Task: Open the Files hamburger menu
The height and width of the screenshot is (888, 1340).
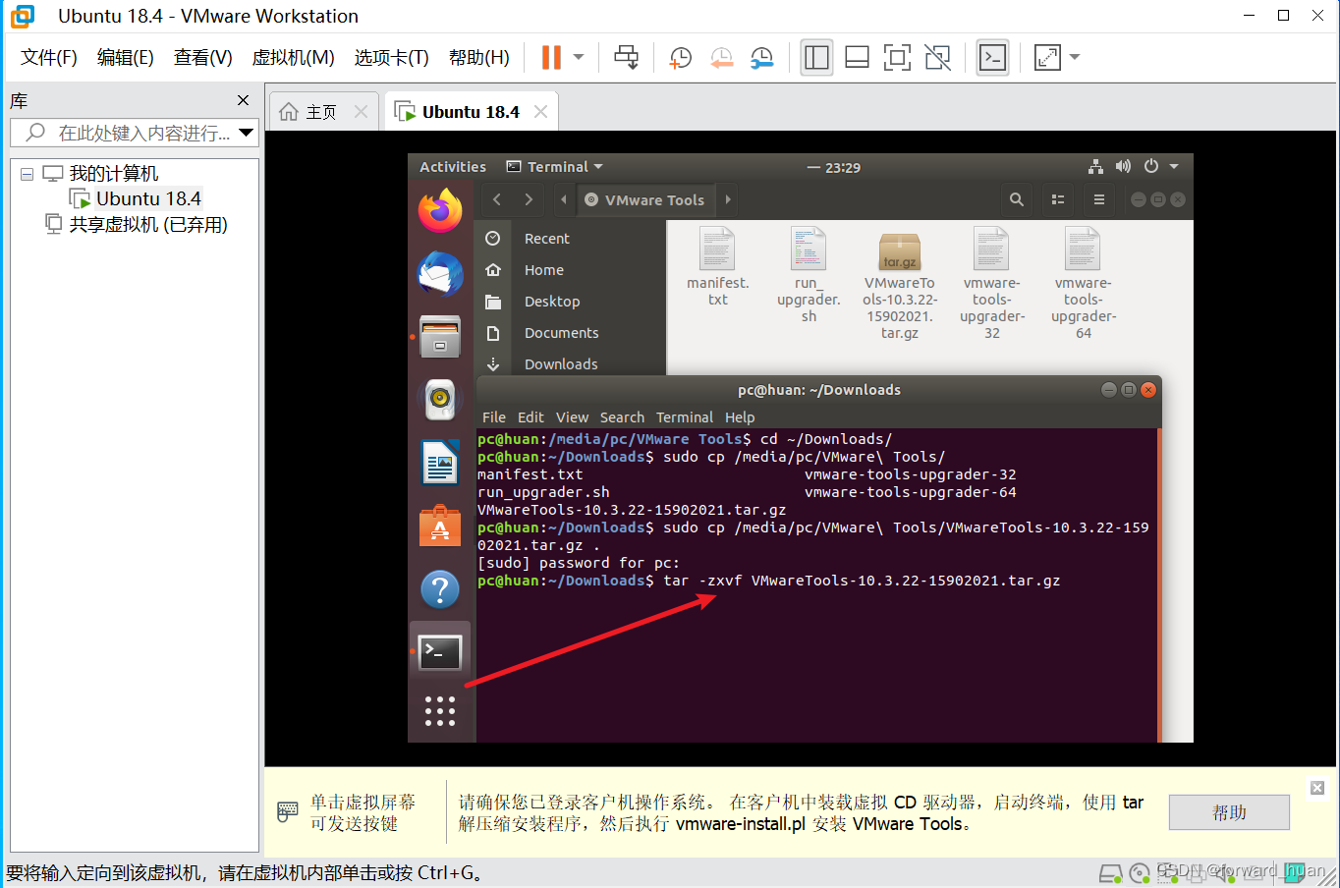Action: [1099, 199]
